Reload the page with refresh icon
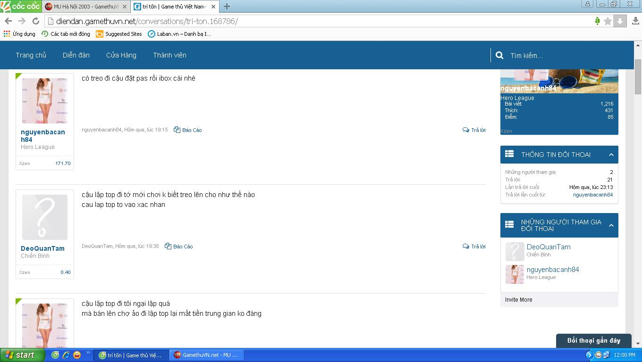The height and width of the screenshot is (362, 642). [x=35, y=21]
